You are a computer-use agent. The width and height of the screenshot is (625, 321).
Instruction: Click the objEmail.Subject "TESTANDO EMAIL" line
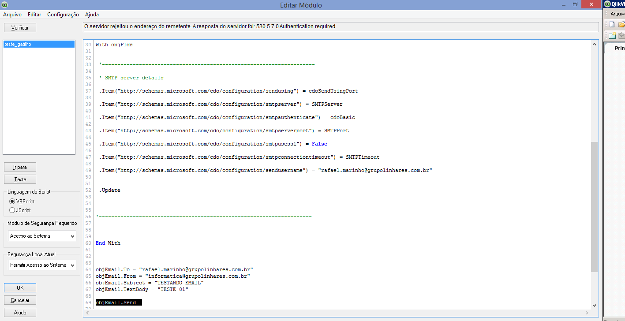pos(150,283)
